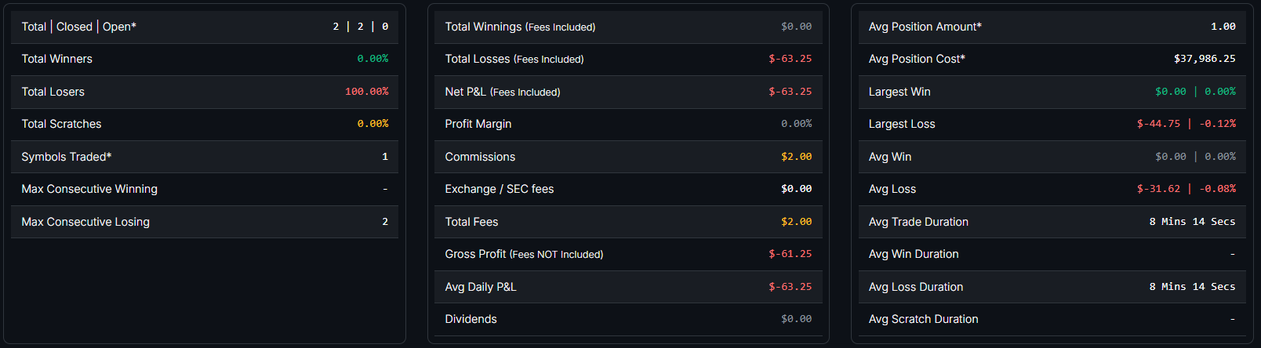Click the Gross Profit row
This screenshot has height=348, width=1261.
(628, 254)
